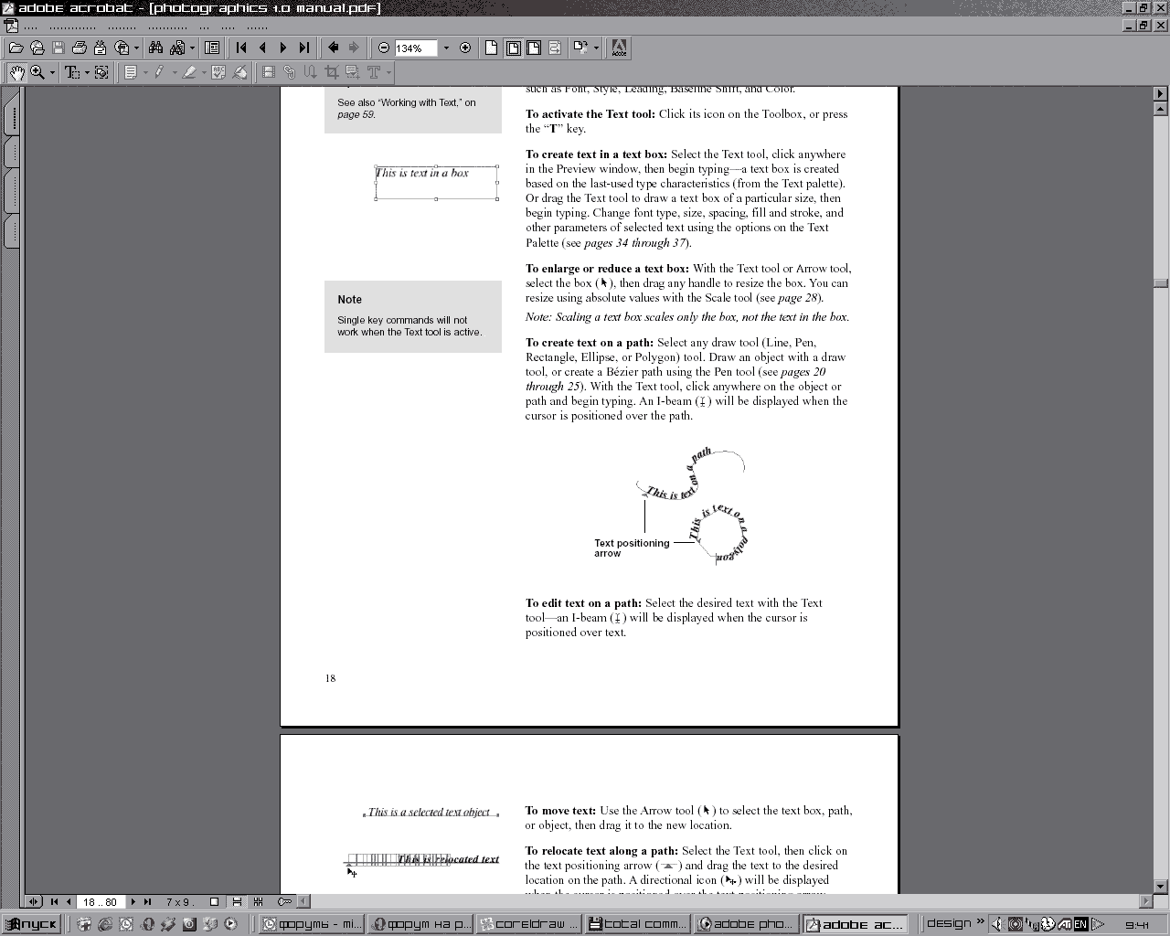The height and width of the screenshot is (936, 1170).
Task: Go to Last Page icon
Action: point(304,48)
